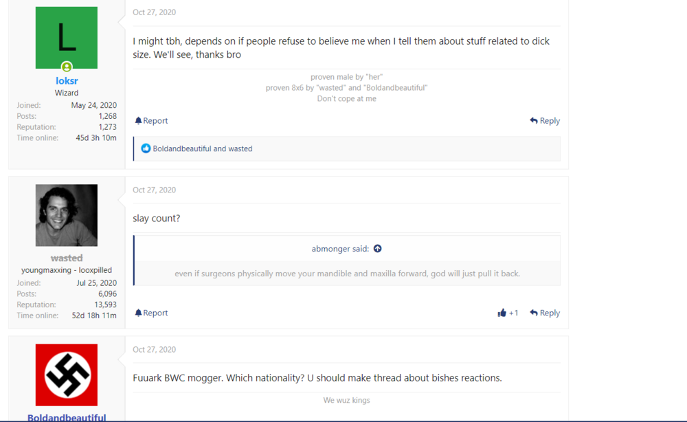Open Boldandbeautiful's avatar image

click(67, 375)
